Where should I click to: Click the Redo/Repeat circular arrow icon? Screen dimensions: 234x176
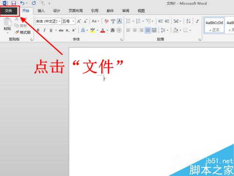click(34, 3)
